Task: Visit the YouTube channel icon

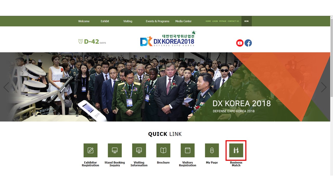Action: (240, 43)
